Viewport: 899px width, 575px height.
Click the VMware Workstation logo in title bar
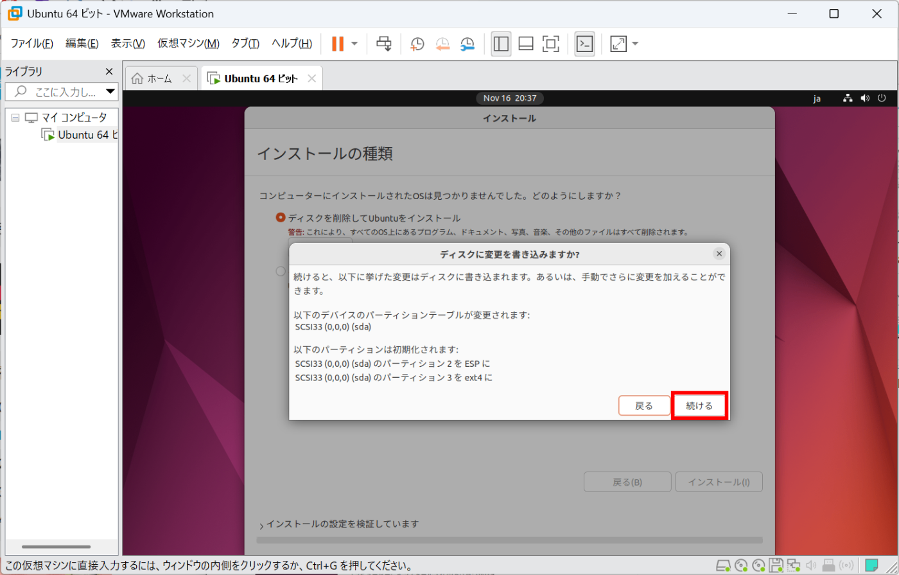click(14, 13)
